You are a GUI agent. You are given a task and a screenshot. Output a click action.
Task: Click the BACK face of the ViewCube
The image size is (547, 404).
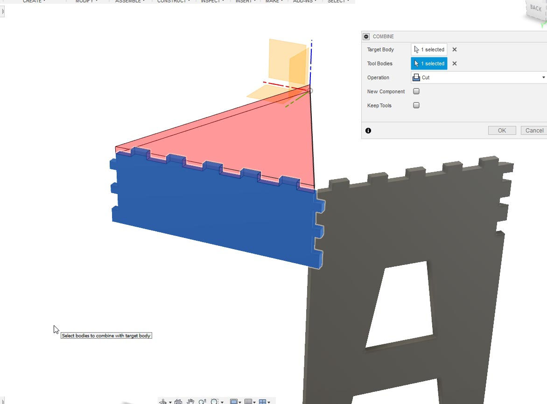pyautogui.click(x=535, y=7)
